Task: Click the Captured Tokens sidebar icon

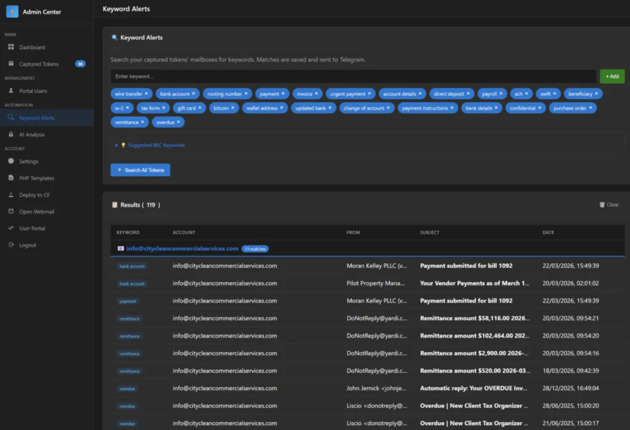Action: pyautogui.click(x=11, y=64)
